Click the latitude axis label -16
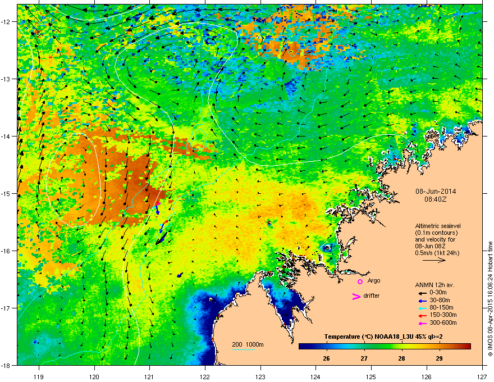This screenshot has height=382, width=494. click(x=6, y=251)
